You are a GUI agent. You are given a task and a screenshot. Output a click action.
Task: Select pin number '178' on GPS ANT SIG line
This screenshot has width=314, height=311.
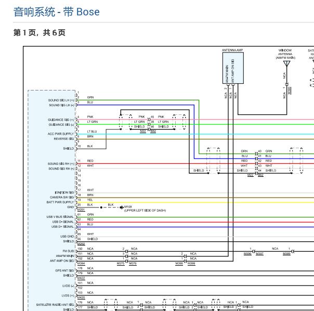click(x=80, y=268)
